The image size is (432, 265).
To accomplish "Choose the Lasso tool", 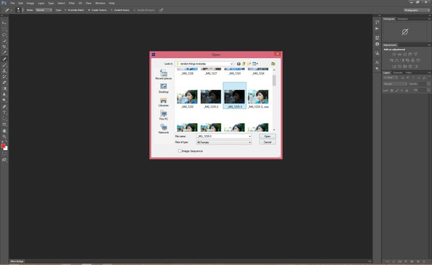I will pyautogui.click(x=4, y=34).
